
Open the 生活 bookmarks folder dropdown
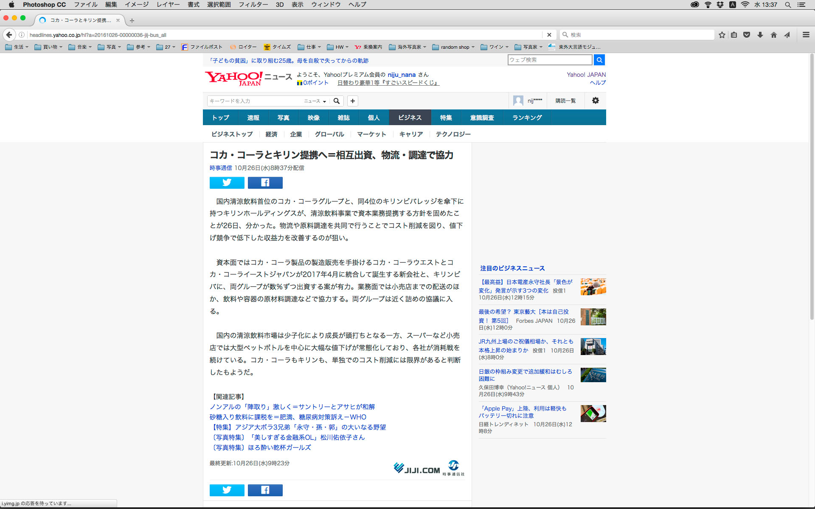(17, 47)
